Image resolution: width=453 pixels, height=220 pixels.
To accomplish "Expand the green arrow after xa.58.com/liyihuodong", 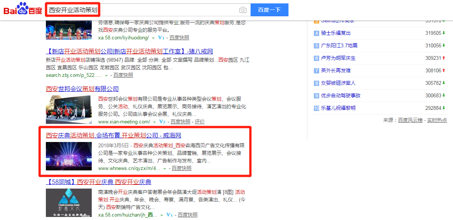I will click(154, 38).
